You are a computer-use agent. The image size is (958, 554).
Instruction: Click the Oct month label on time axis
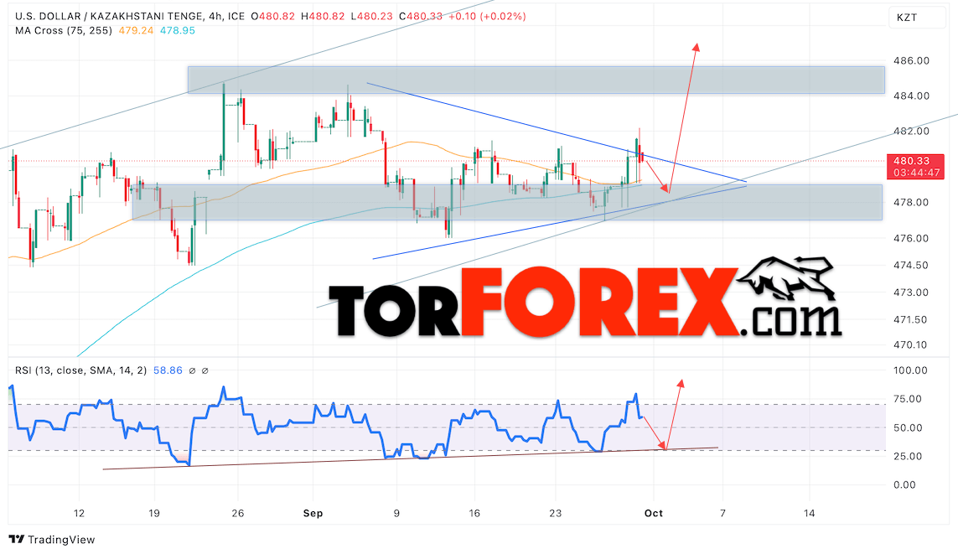(654, 514)
